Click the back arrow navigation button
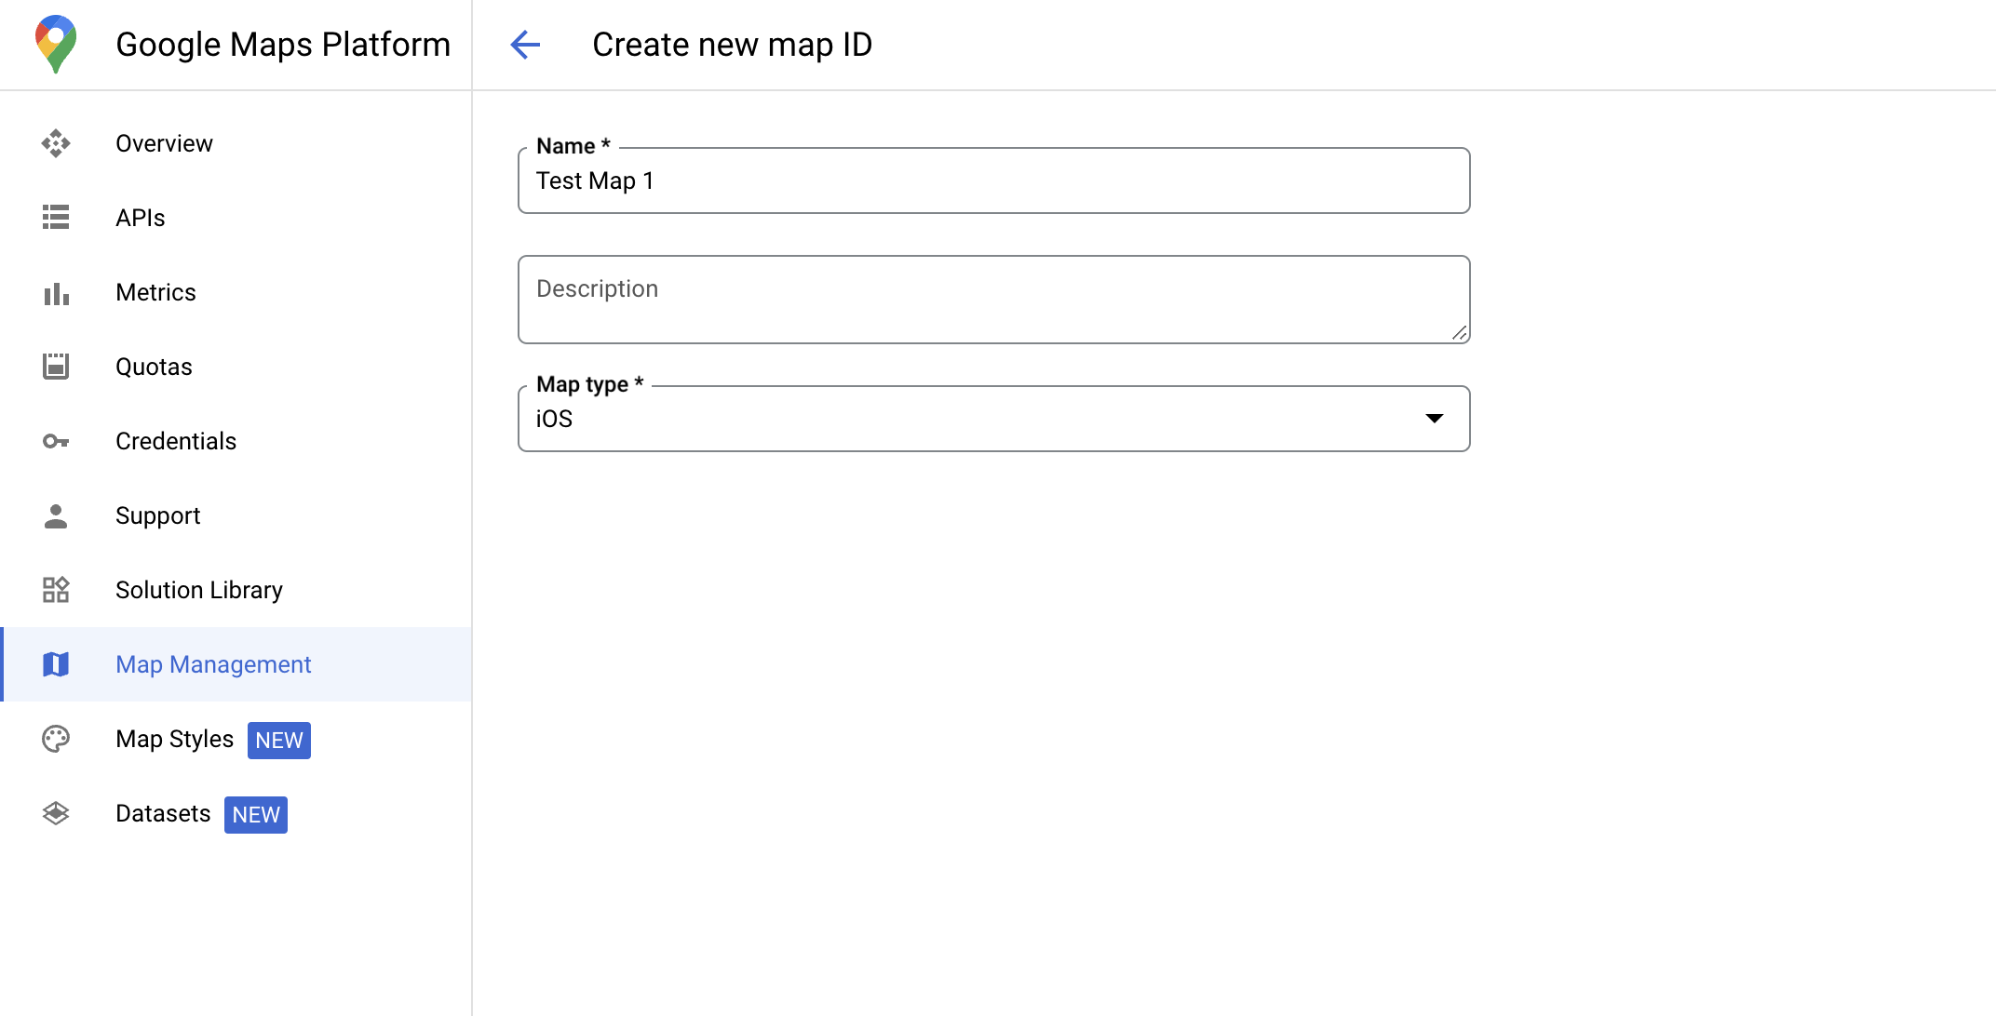 pyautogui.click(x=525, y=44)
